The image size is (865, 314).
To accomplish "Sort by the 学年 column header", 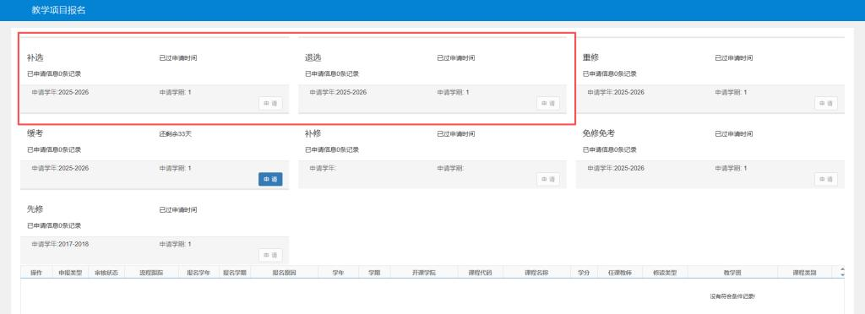I will click(339, 272).
